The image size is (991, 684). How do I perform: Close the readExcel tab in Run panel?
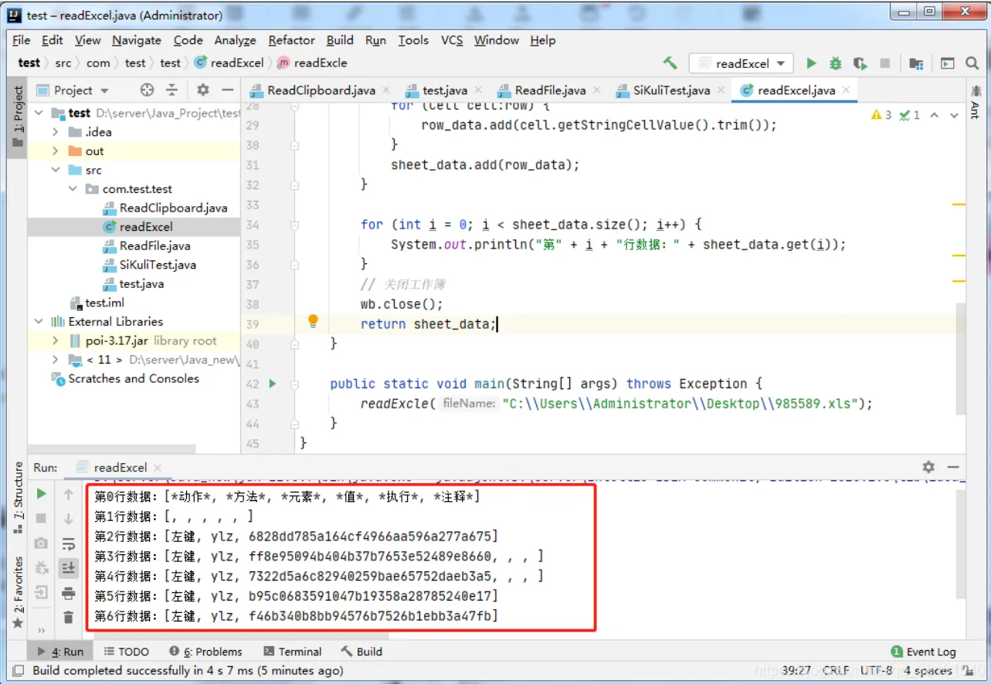158,468
